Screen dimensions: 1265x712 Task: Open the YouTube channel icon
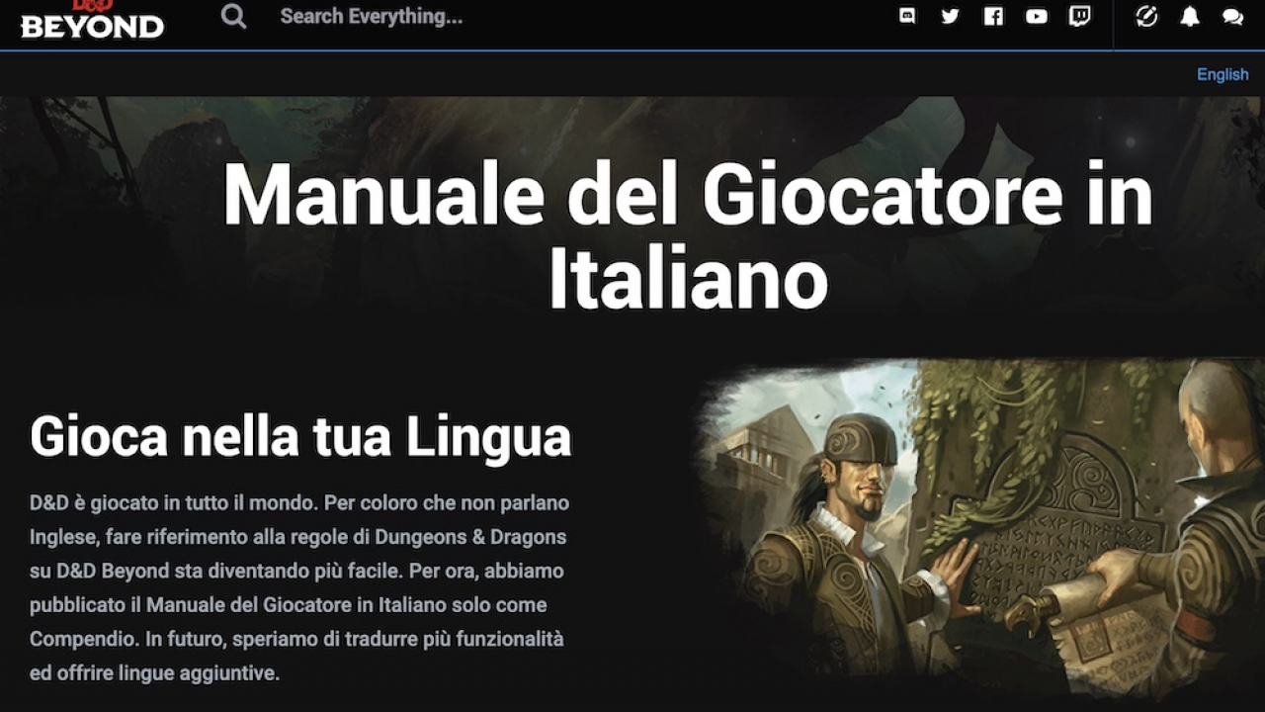click(1036, 16)
